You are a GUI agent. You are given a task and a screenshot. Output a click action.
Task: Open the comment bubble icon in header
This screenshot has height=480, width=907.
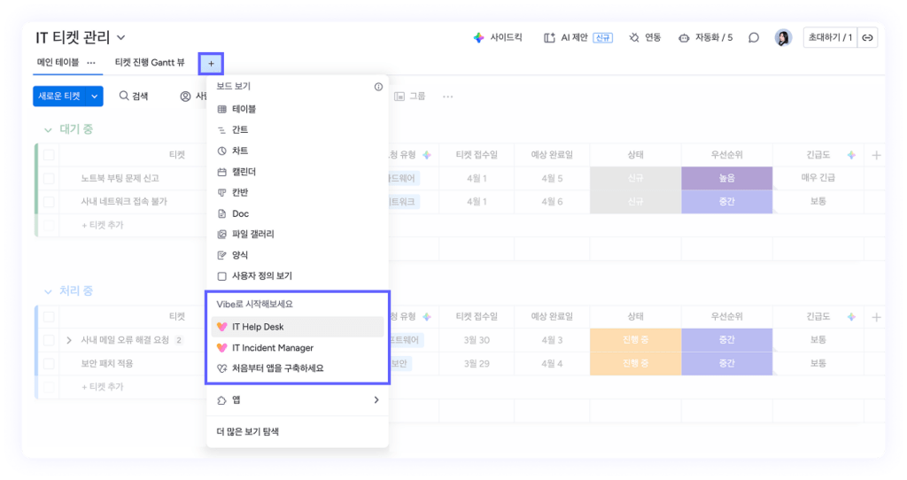tap(754, 38)
